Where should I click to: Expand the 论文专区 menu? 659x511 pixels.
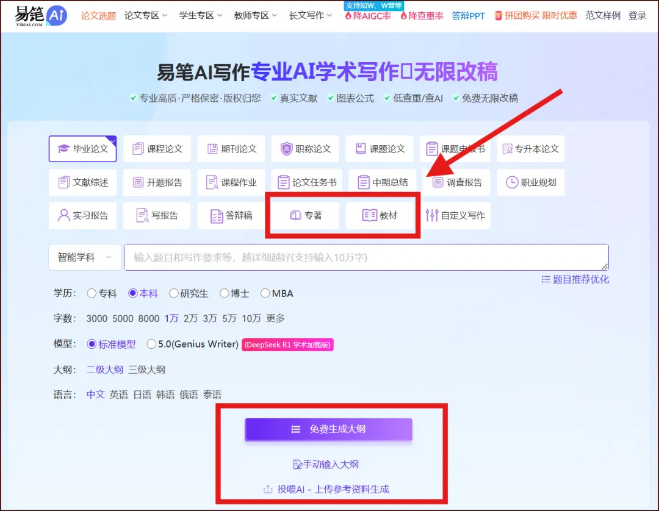[145, 16]
